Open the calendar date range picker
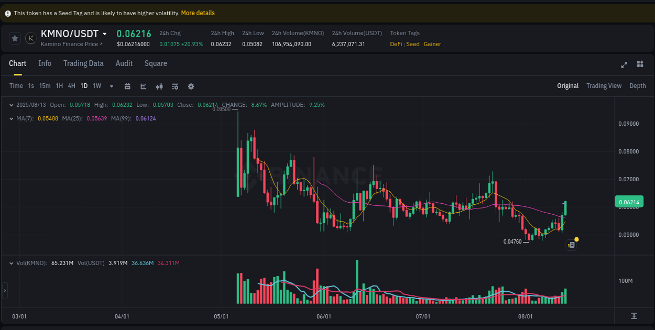This screenshot has height=330, width=655. tap(127, 86)
